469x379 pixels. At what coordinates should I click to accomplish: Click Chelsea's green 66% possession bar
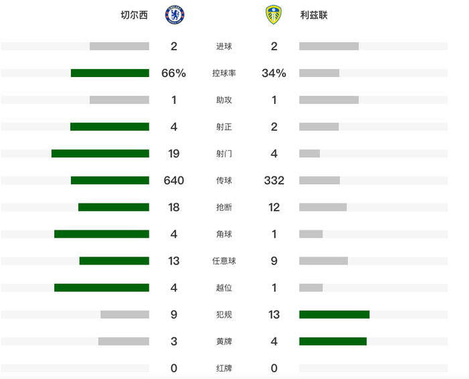pos(110,73)
